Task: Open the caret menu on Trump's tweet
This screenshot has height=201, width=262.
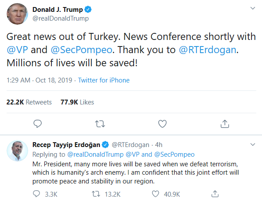Action: click(253, 8)
